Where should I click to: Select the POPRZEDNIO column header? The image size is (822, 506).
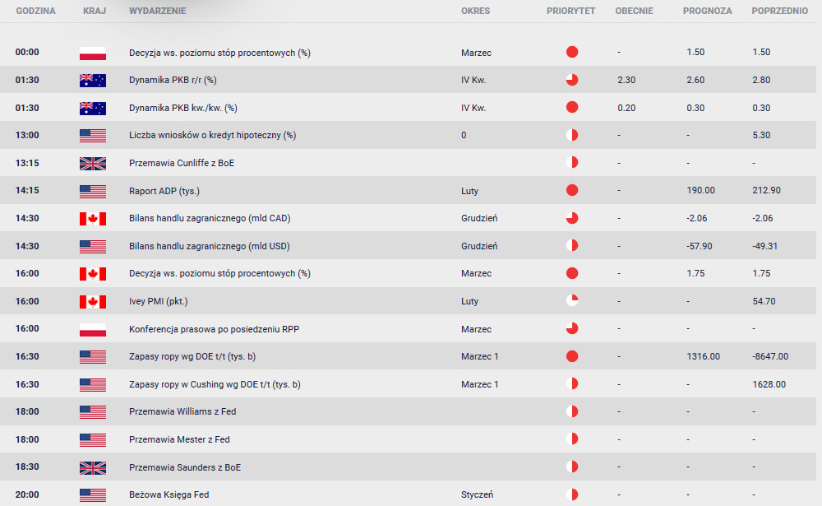click(780, 11)
